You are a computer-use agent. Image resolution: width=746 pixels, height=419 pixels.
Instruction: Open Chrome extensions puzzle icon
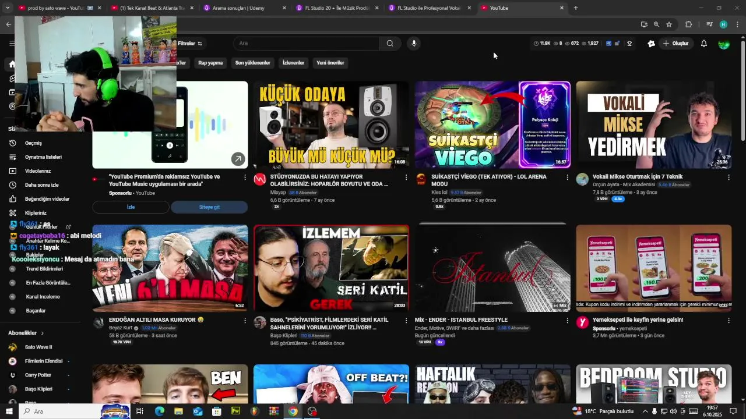pyautogui.click(x=688, y=24)
